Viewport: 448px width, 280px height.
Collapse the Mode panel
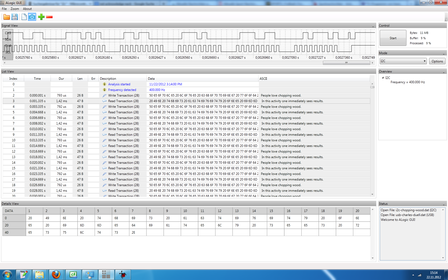(x=444, y=53)
